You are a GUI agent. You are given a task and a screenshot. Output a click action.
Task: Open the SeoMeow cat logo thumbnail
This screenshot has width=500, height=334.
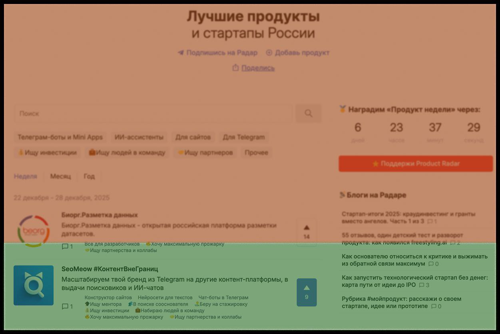tap(34, 285)
